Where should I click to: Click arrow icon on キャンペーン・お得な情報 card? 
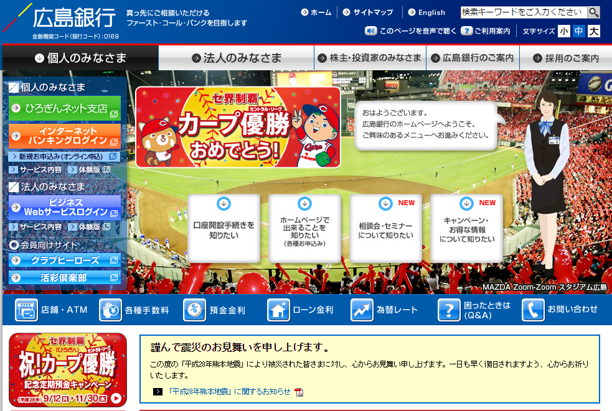[466, 203]
